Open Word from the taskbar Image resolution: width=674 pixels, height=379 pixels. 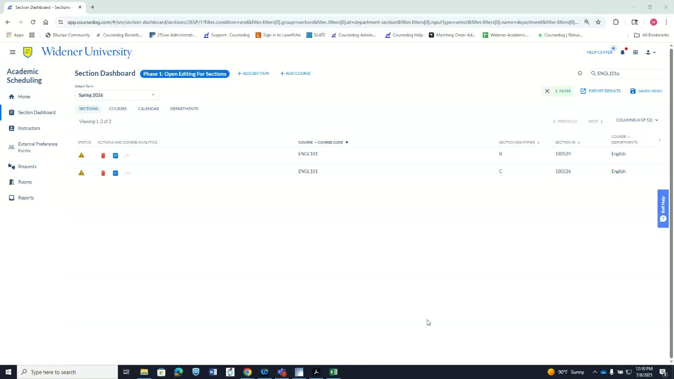(x=213, y=372)
